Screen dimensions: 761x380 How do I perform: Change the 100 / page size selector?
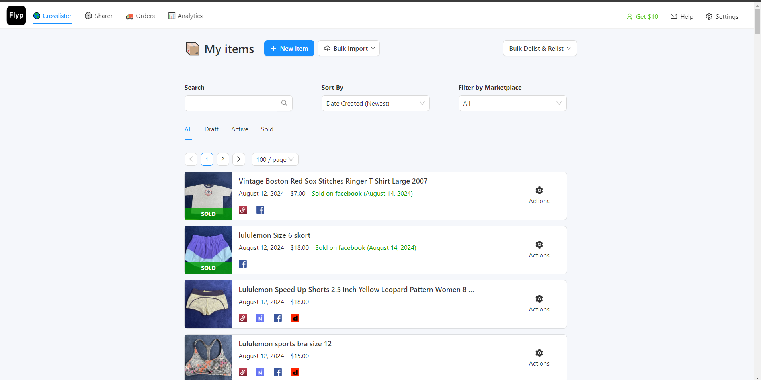coord(275,159)
